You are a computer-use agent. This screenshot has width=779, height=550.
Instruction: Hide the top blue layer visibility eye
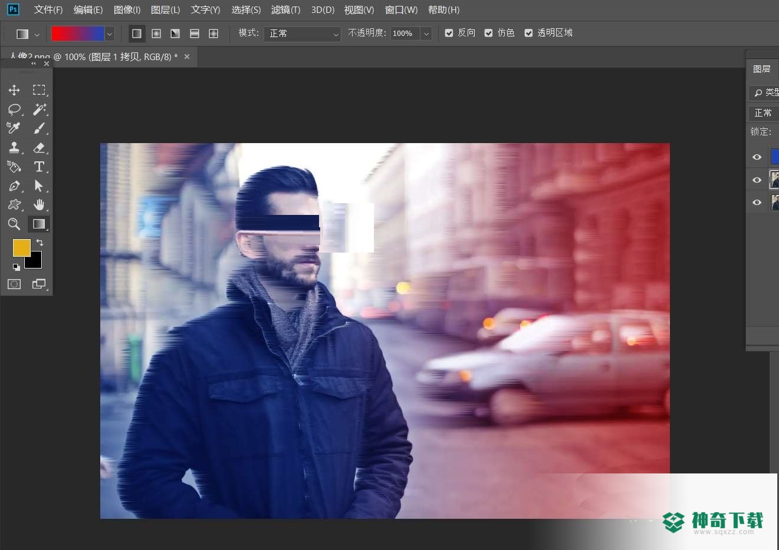click(757, 157)
